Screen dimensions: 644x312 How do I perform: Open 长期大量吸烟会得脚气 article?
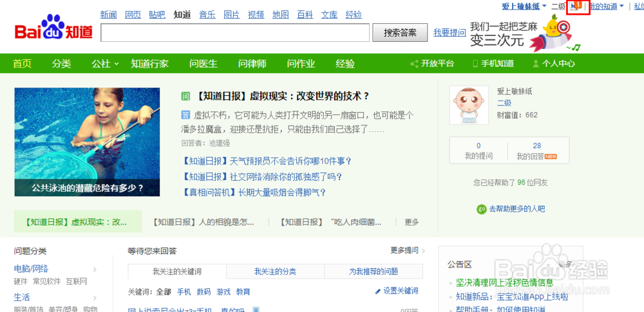click(x=253, y=192)
